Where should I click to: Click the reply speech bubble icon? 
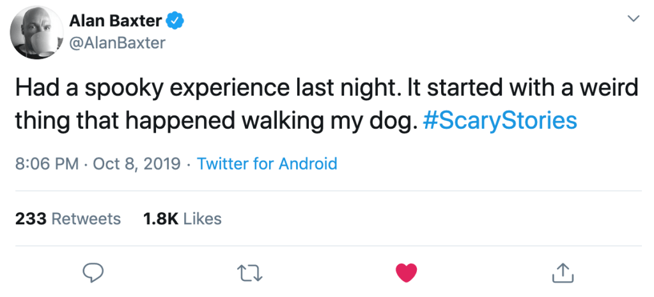tap(94, 273)
